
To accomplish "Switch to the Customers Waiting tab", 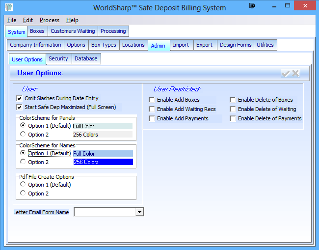I will click(x=73, y=31).
